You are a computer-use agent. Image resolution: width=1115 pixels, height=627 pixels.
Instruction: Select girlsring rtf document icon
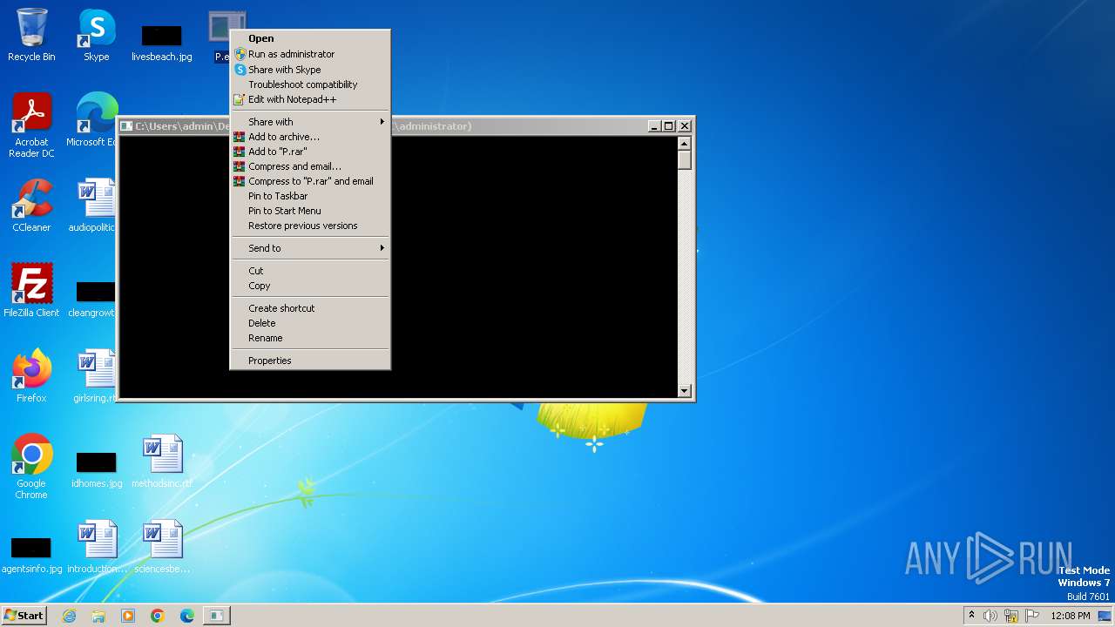(95, 376)
